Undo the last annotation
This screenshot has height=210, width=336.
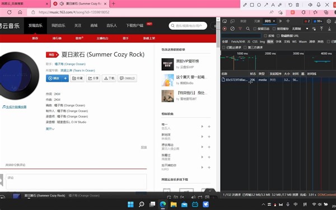290,4
